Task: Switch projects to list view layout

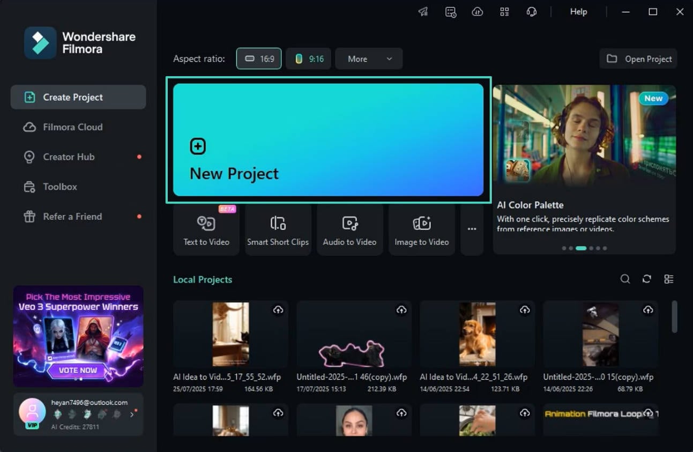Action: point(668,279)
